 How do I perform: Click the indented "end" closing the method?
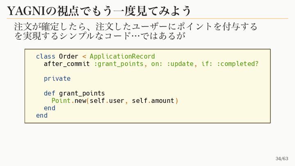[x=49, y=108]
